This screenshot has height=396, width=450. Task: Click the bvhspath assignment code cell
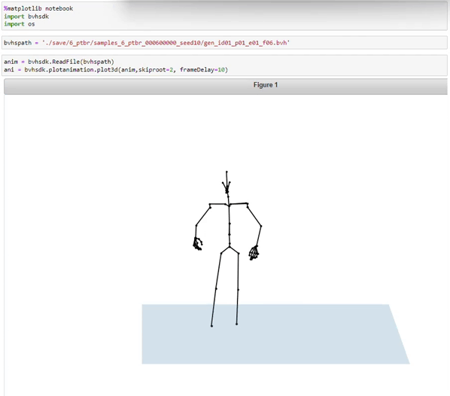click(224, 43)
